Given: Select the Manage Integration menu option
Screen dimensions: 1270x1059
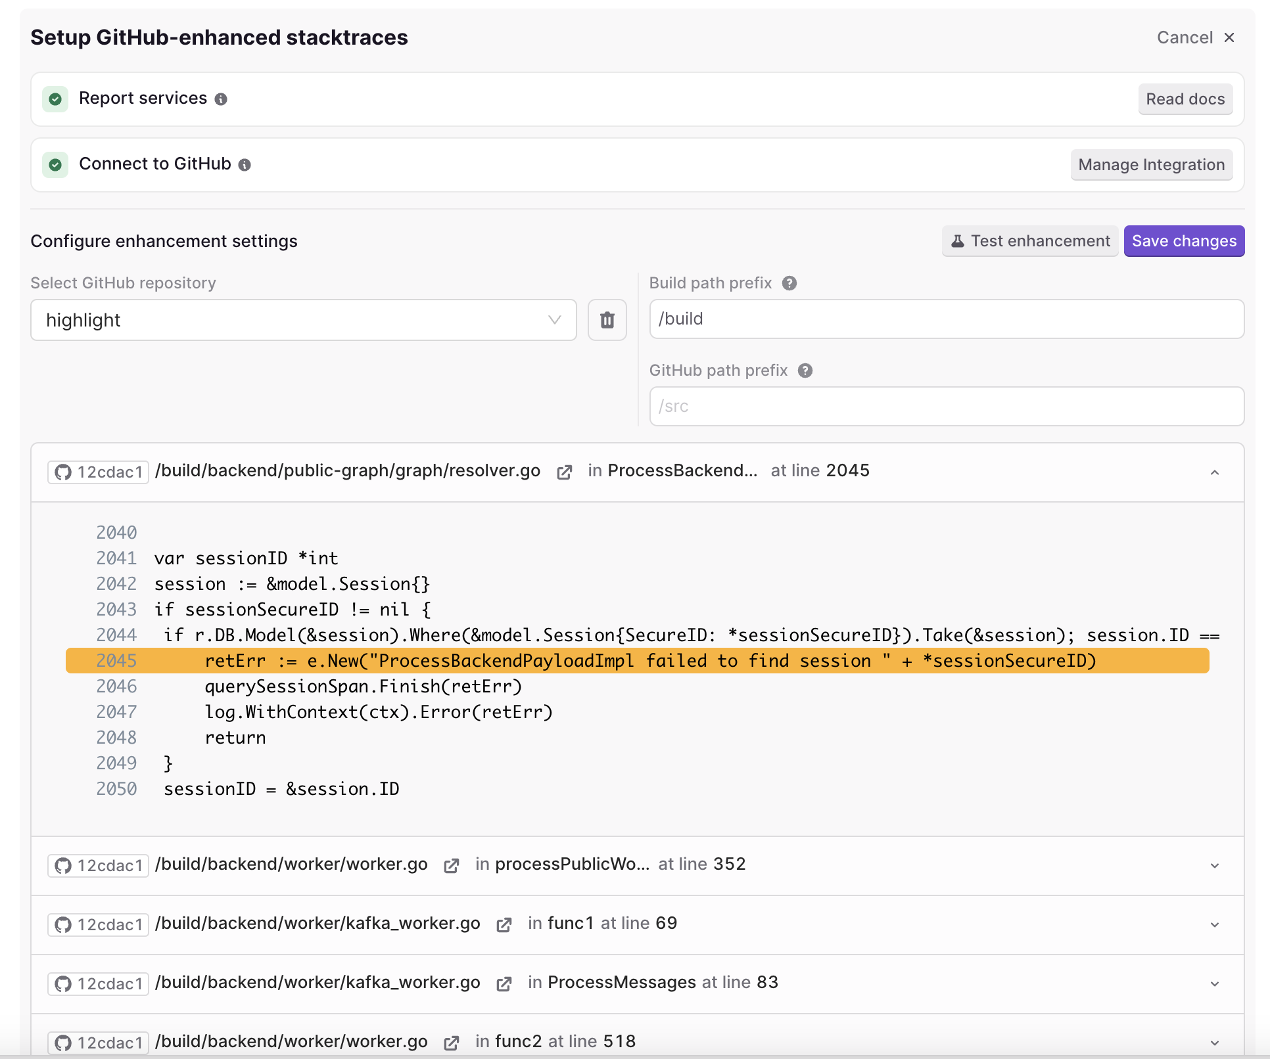Looking at the screenshot, I should click(x=1150, y=164).
